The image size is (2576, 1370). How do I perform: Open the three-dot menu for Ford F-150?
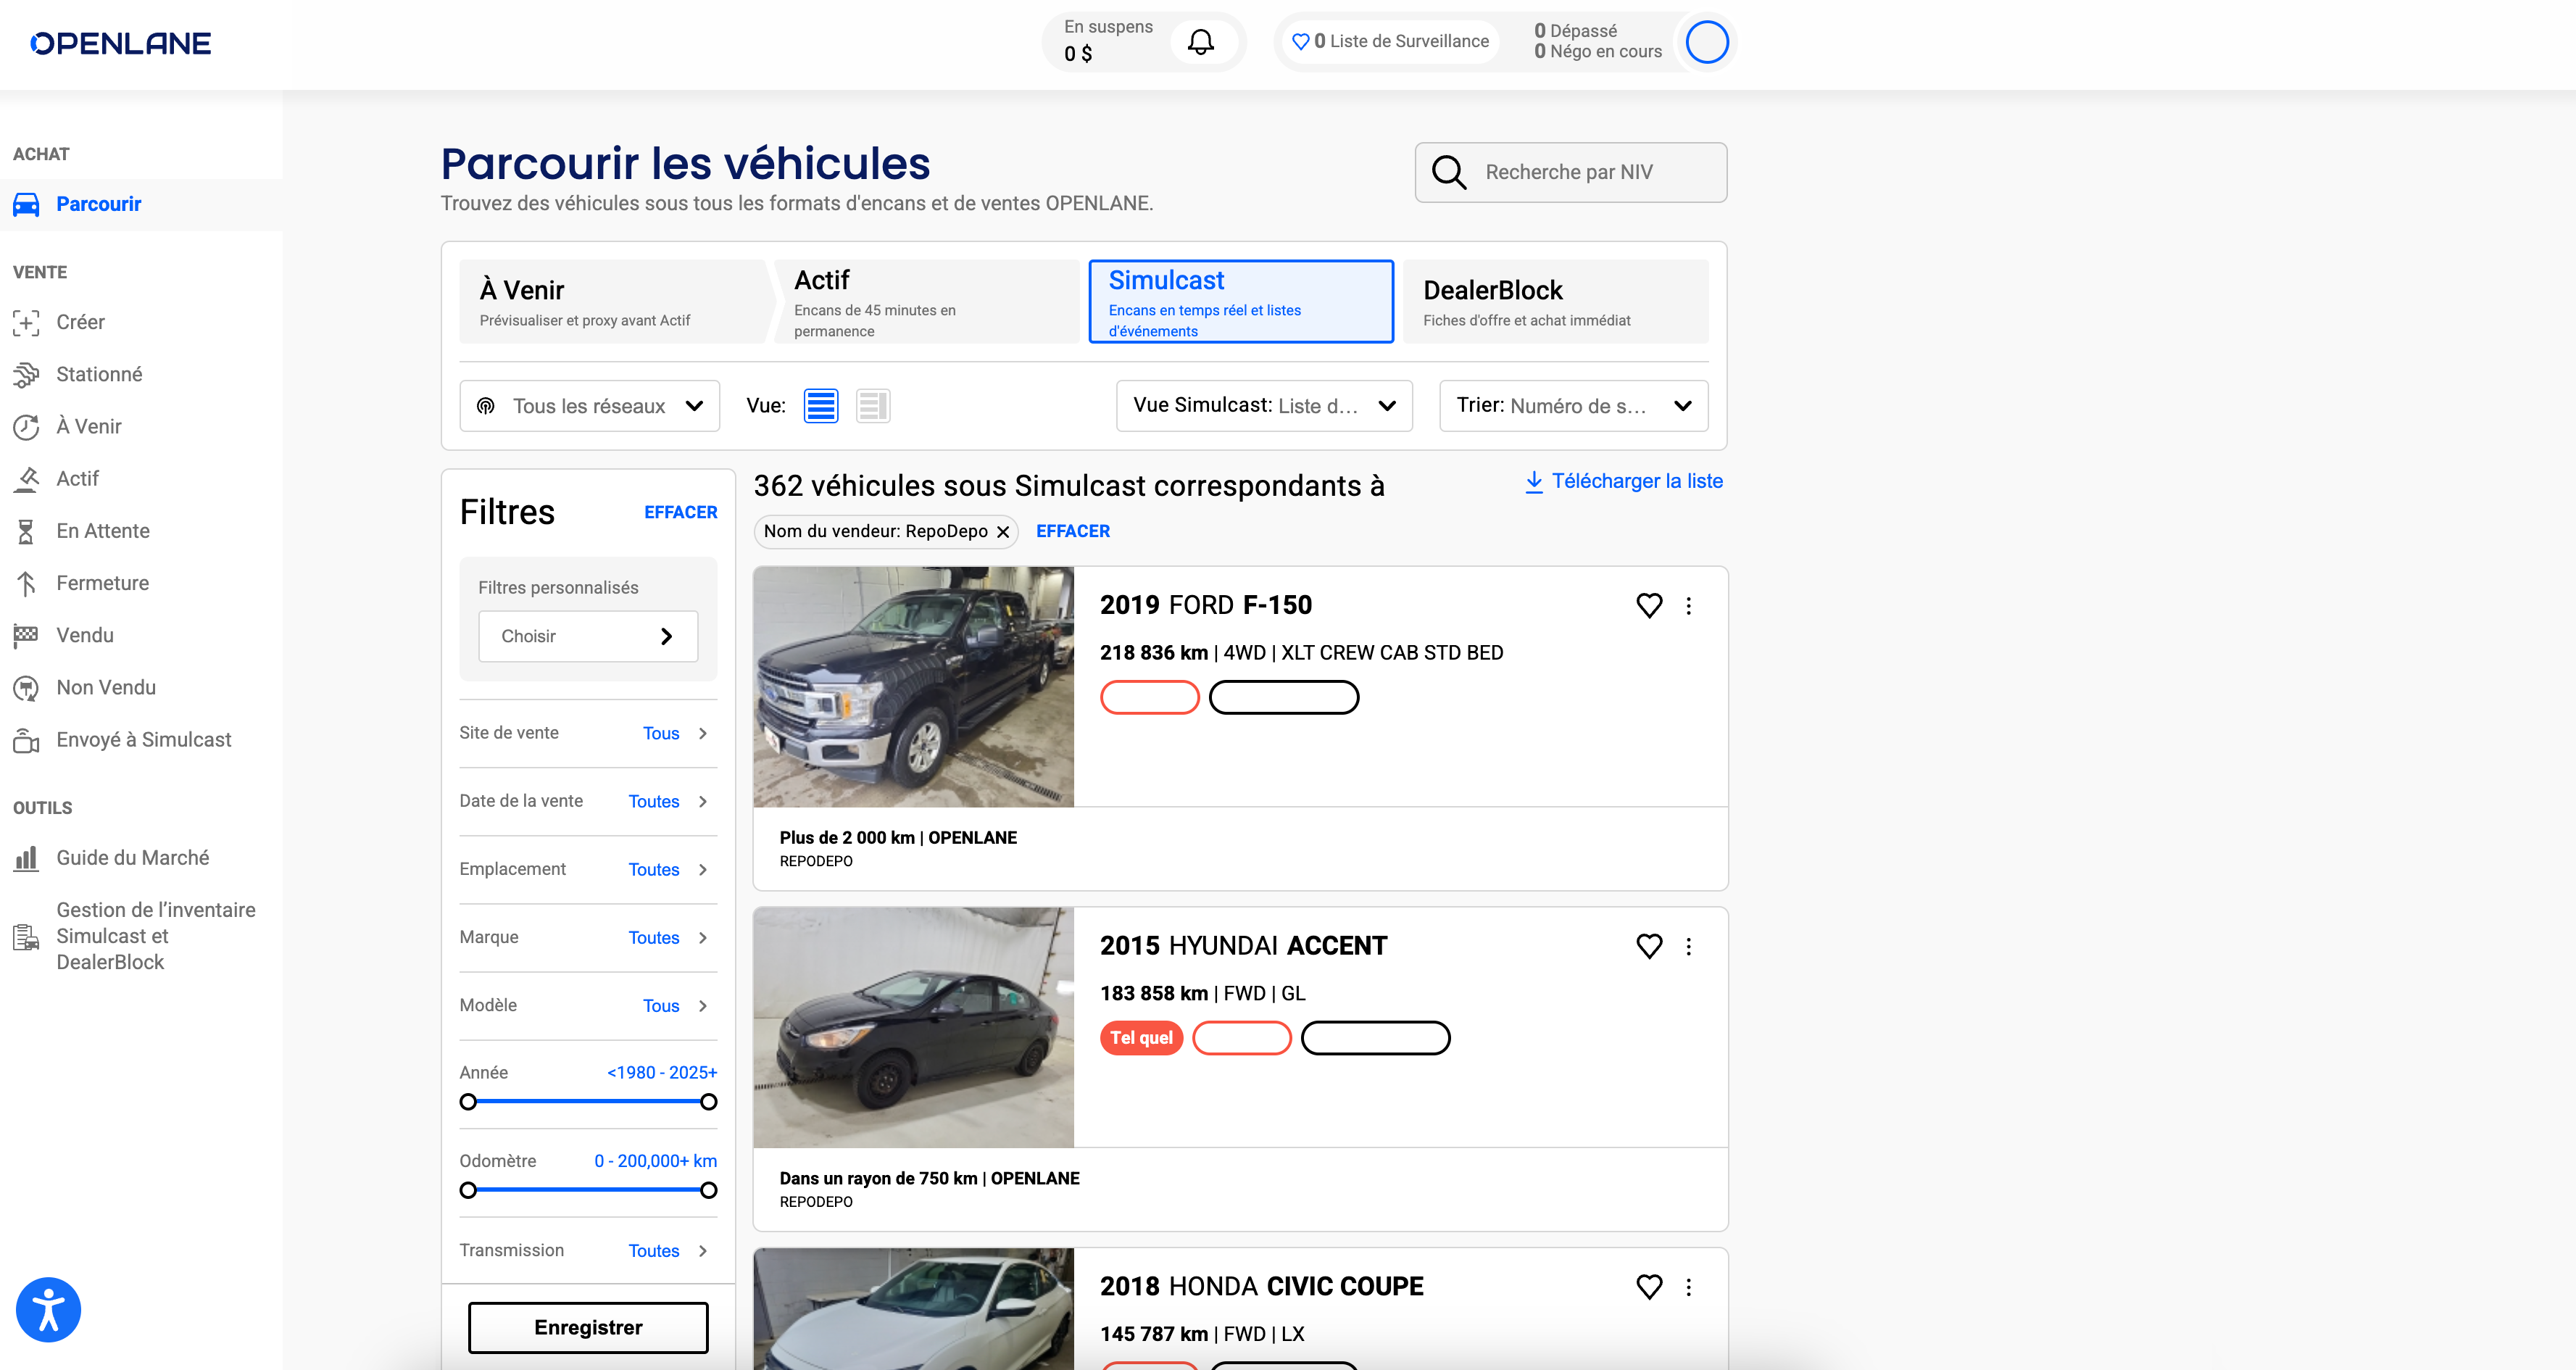tap(1688, 606)
